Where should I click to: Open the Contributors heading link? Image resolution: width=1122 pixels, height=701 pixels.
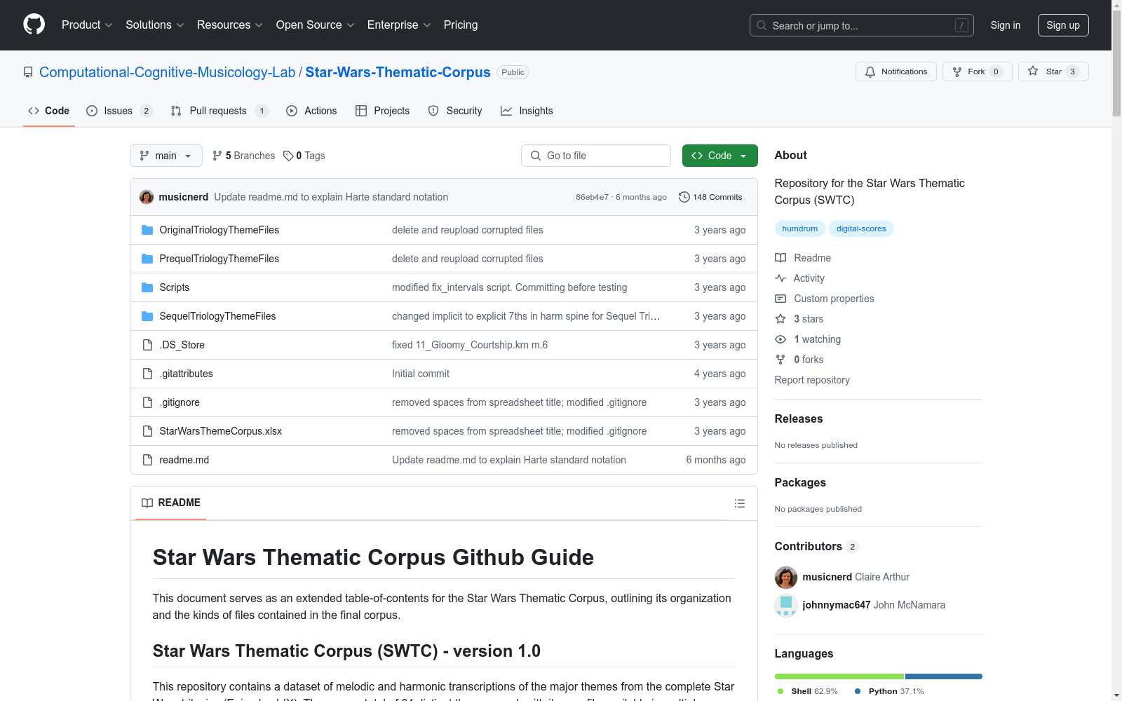[x=816, y=546]
